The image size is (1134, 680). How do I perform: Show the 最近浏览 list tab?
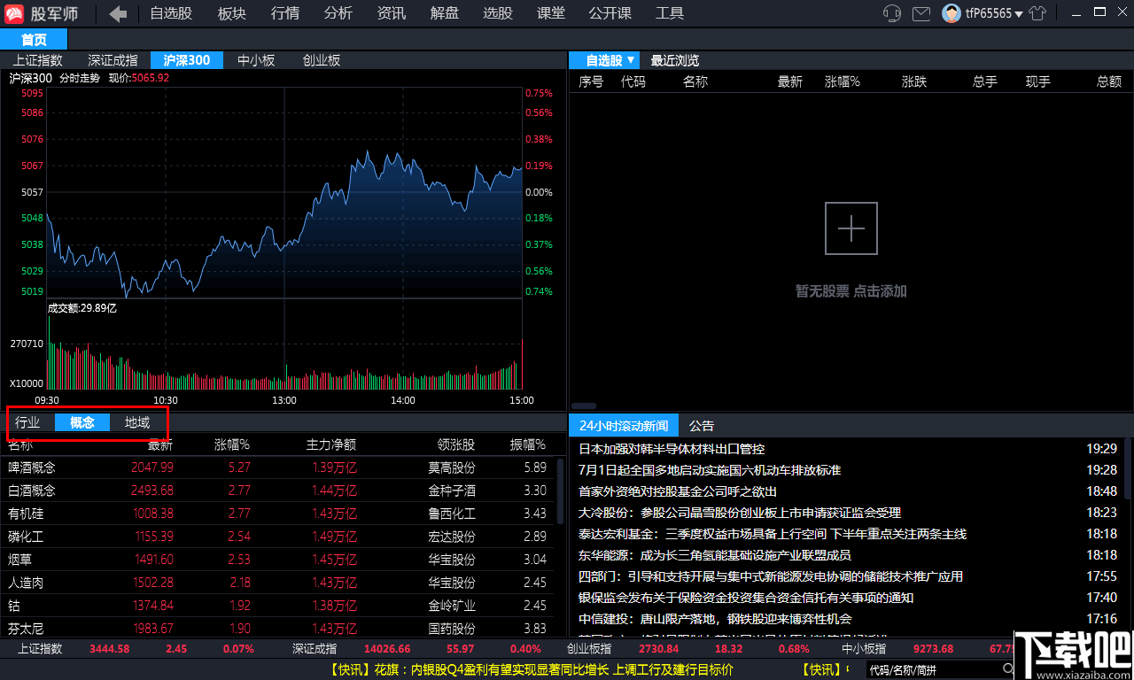(675, 60)
